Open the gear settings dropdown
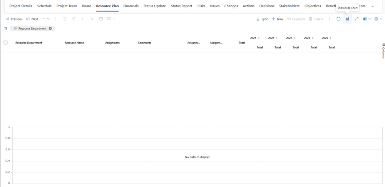This screenshot has width=385, height=187. [x=378, y=19]
